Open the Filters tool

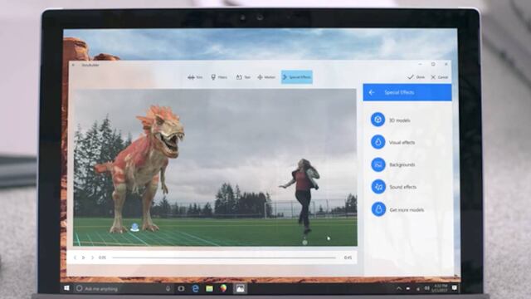(219, 77)
